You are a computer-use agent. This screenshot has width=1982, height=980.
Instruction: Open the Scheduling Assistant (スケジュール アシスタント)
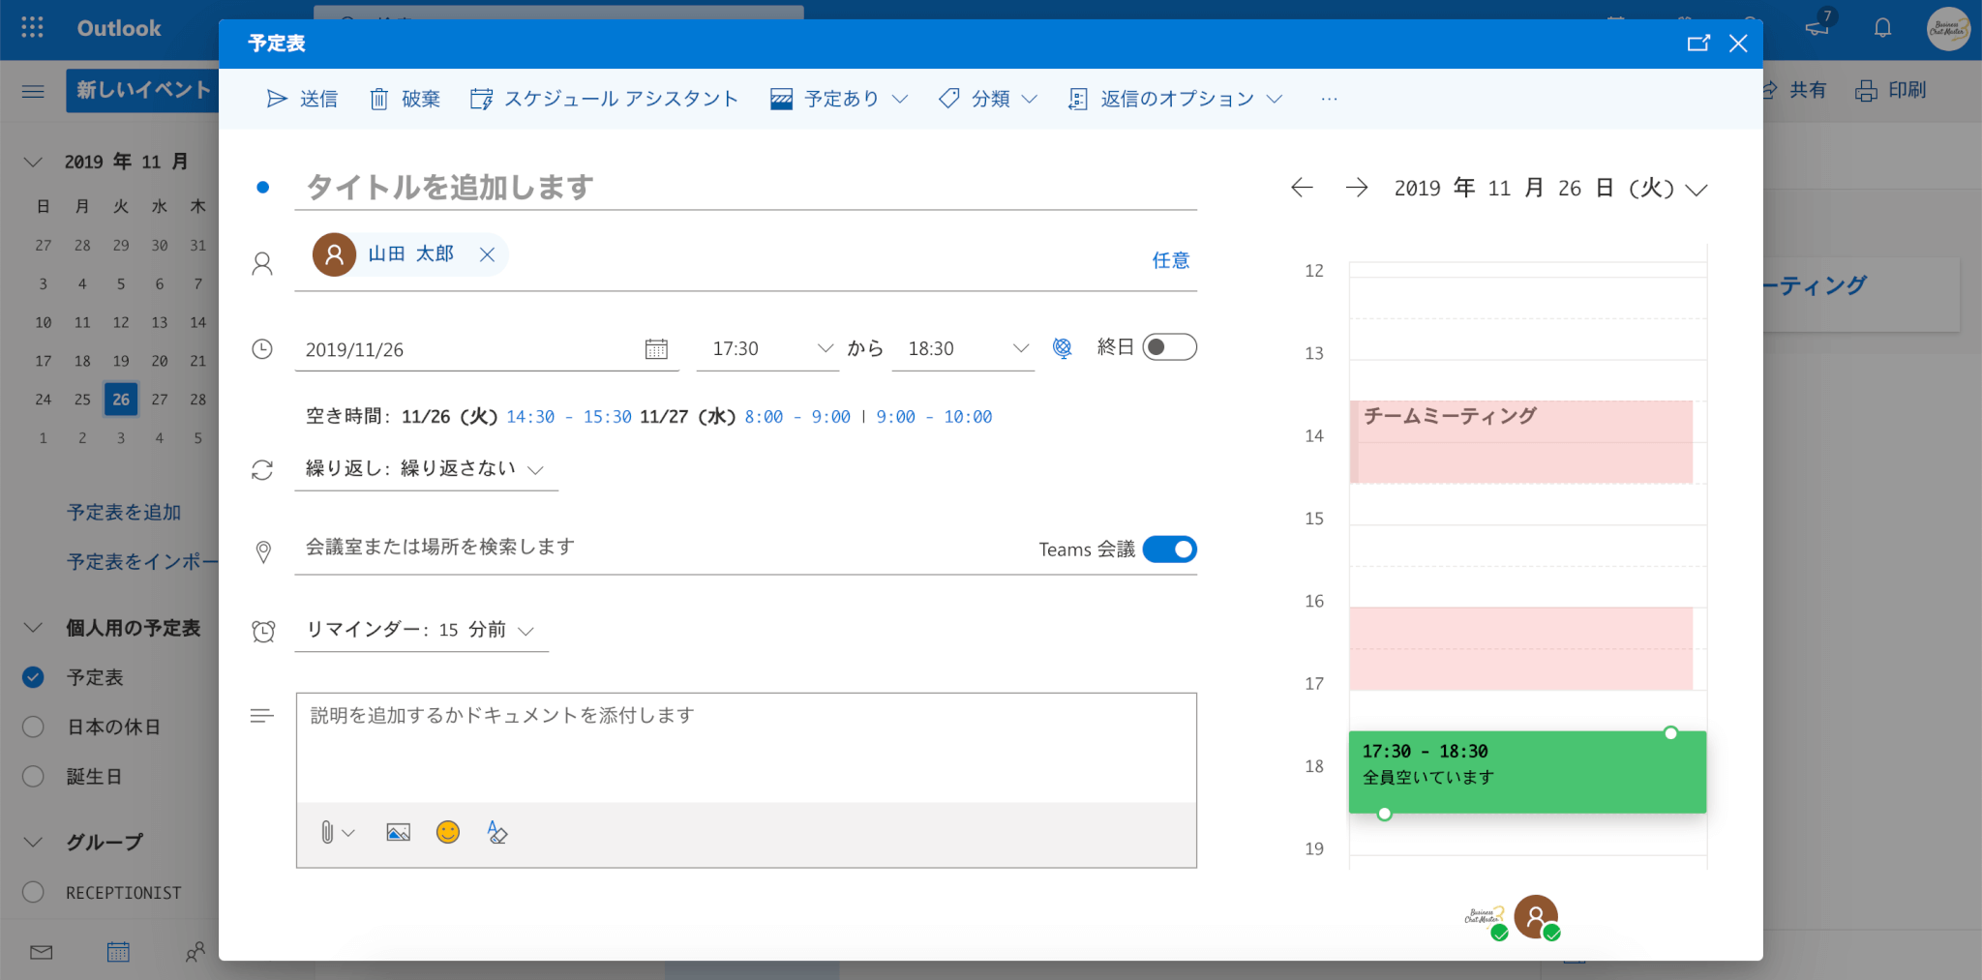coord(605,99)
